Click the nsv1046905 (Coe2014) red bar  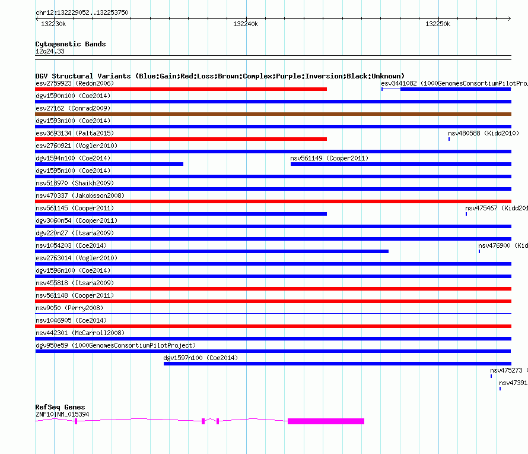click(273, 326)
